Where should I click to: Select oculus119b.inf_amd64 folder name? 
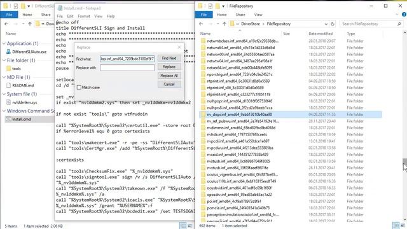pos(242,181)
